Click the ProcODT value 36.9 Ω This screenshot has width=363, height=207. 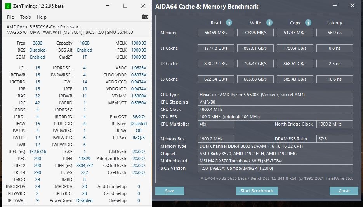(139, 117)
